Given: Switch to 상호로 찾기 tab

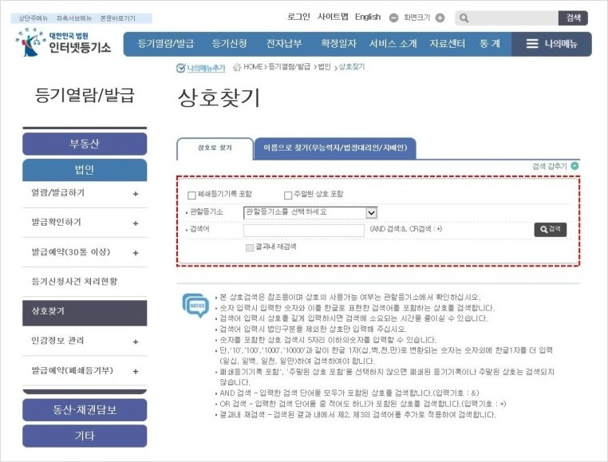Looking at the screenshot, I should 215,148.
